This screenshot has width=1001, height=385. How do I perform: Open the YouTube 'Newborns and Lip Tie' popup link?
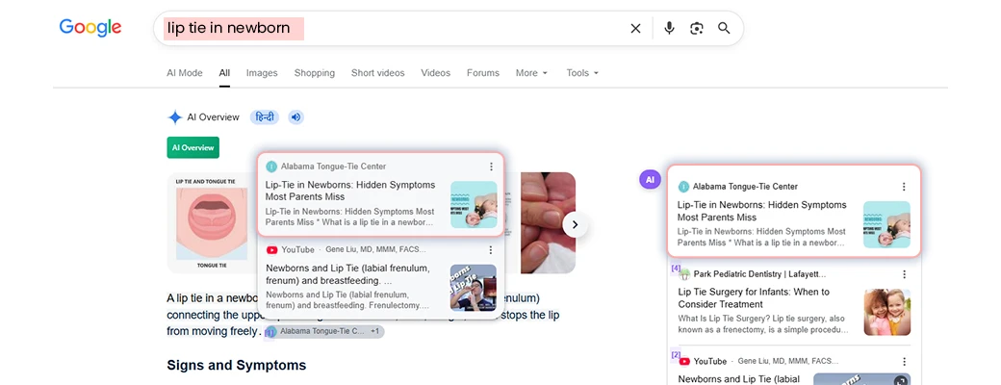coord(347,274)
